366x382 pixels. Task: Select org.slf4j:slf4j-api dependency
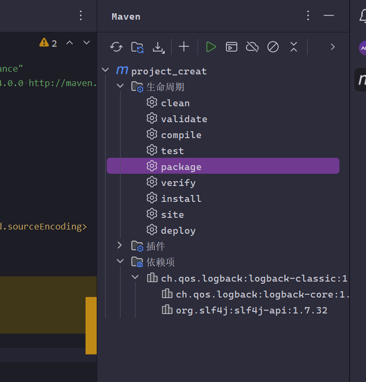point(251,310)
